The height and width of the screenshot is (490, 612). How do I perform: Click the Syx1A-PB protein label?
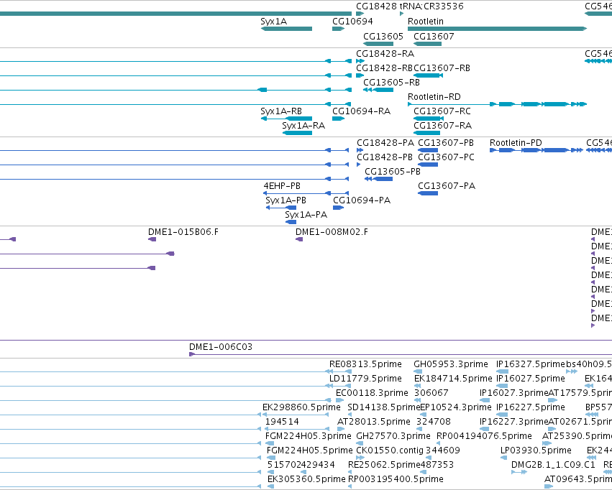point(286,200)
